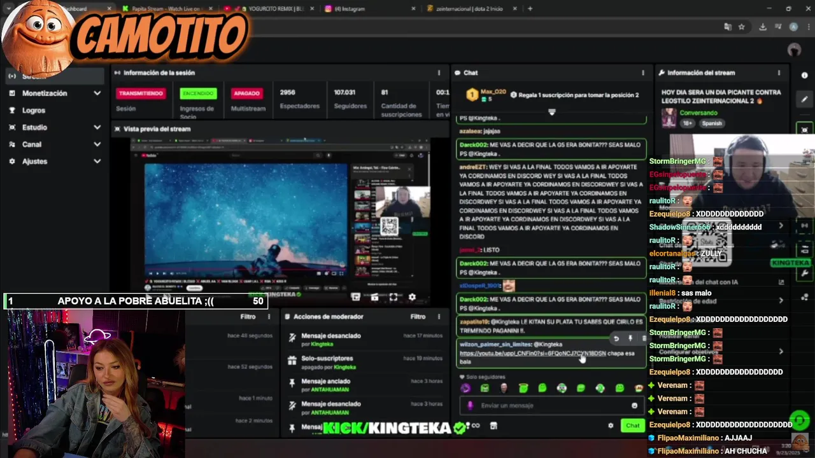Click the Vista previa del stream thumbnail

280,219
